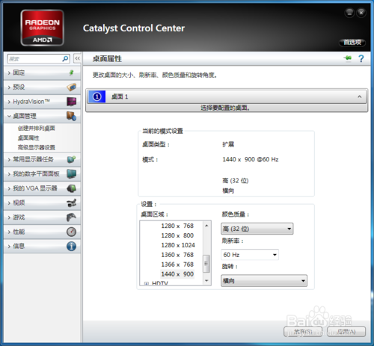The width and height of the screenshot is (374, 346).
Task: Click the 应用(A) apply button
Action: tap(346, 332)
